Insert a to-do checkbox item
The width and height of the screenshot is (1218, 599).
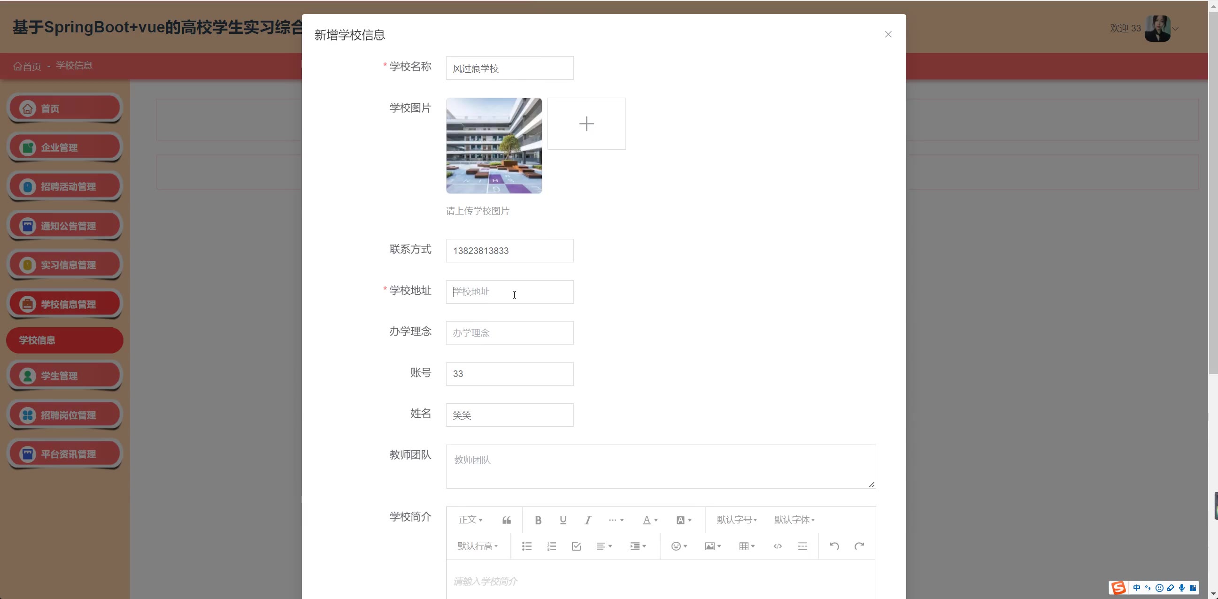pos(576,546)
